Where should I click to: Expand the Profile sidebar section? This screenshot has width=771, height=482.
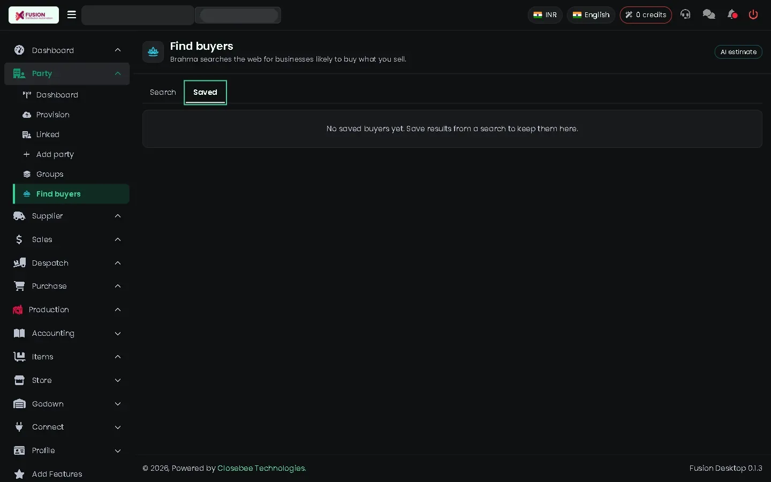pyautogui.click(x=67, y=450)
